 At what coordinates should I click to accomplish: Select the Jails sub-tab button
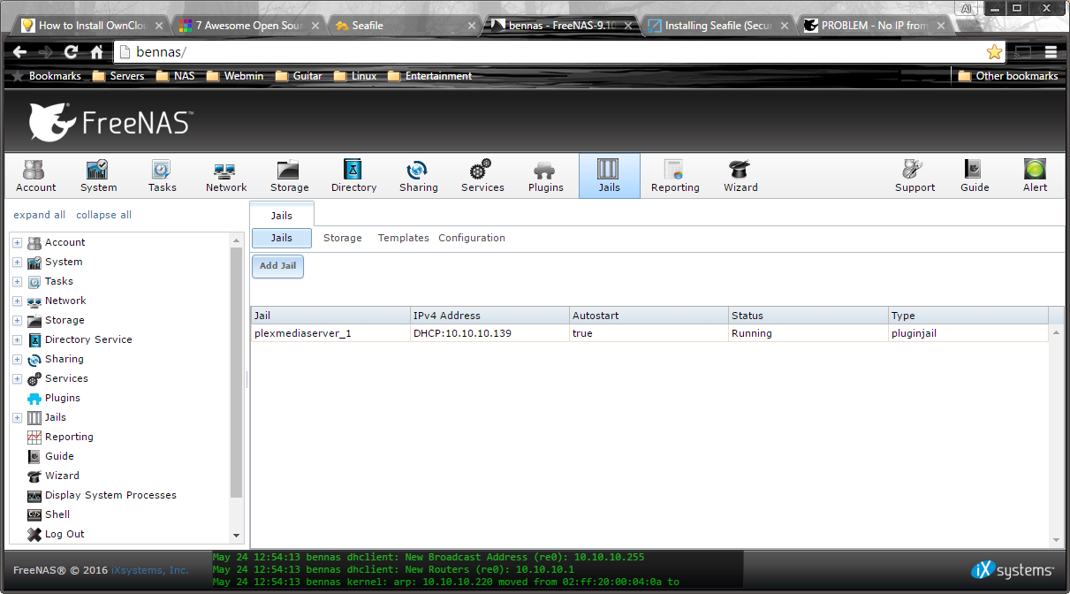click(x=282, y=238)
